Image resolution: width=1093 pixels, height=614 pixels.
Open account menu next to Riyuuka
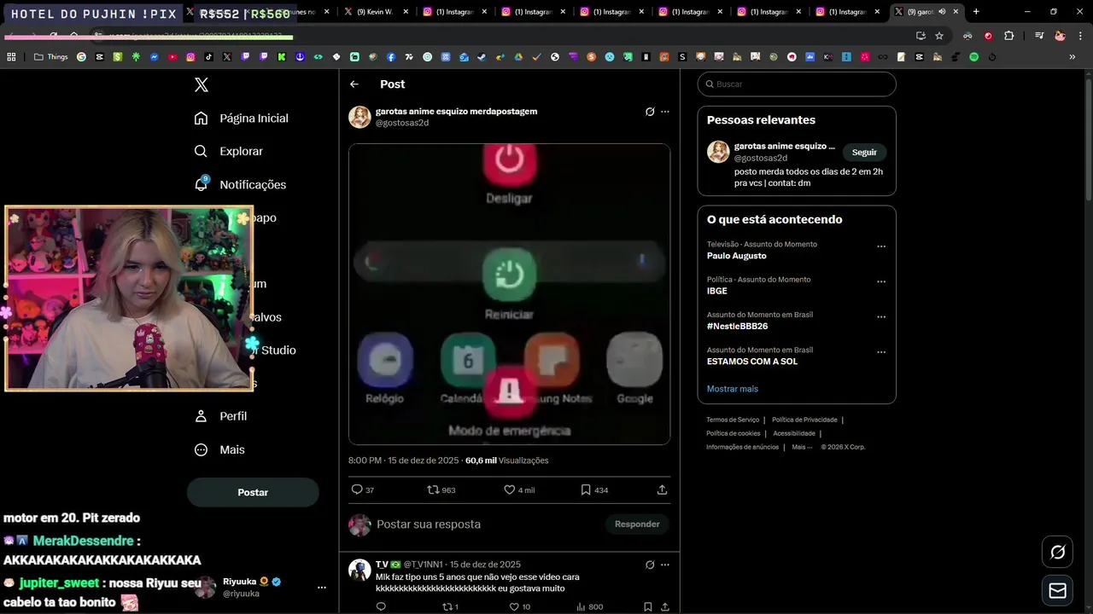click(x=322, y=588)
